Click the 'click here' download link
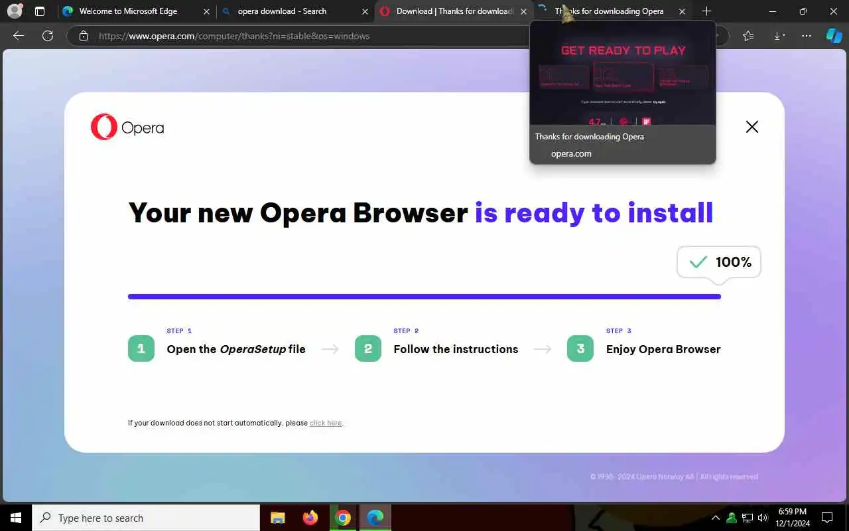 pos(326,423)
